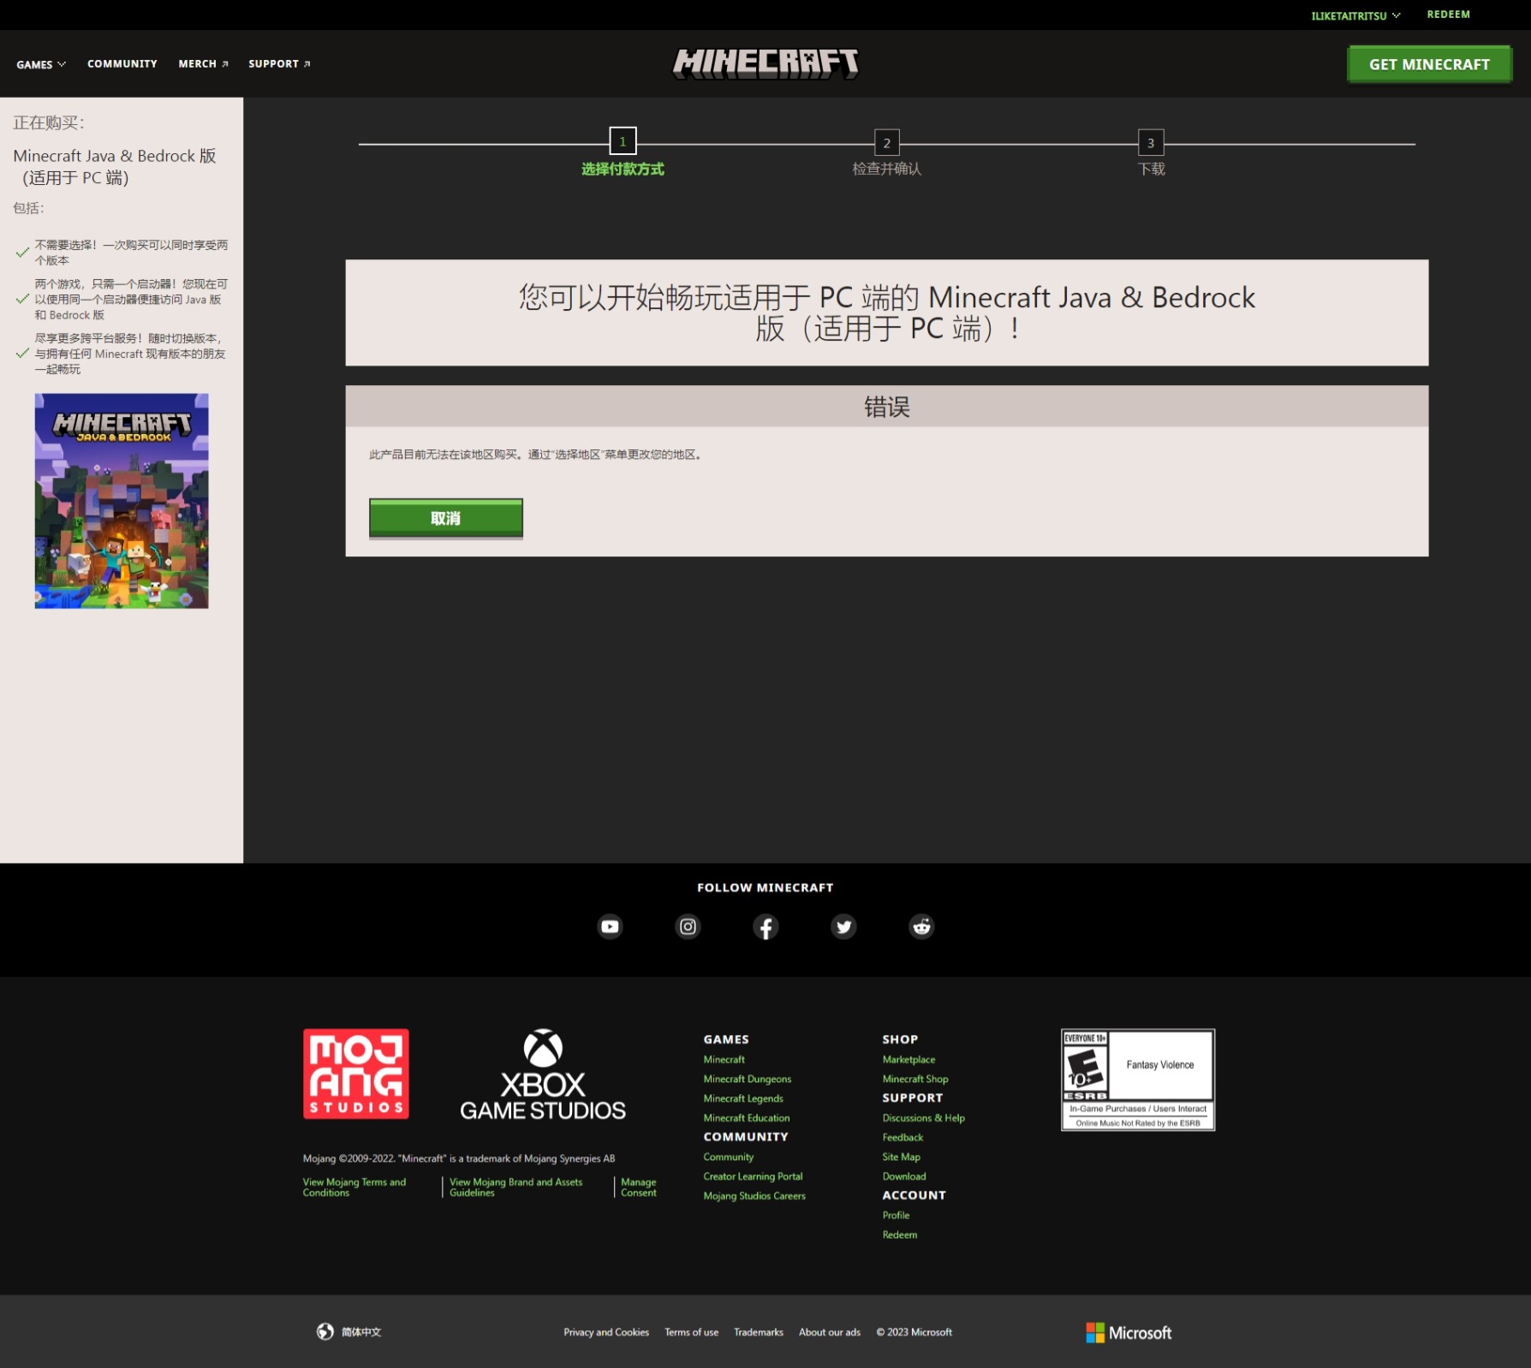This screenshot has height=1368, width=1531.
Task: Open the Minecraft Education link
Action: (747, 1118)
